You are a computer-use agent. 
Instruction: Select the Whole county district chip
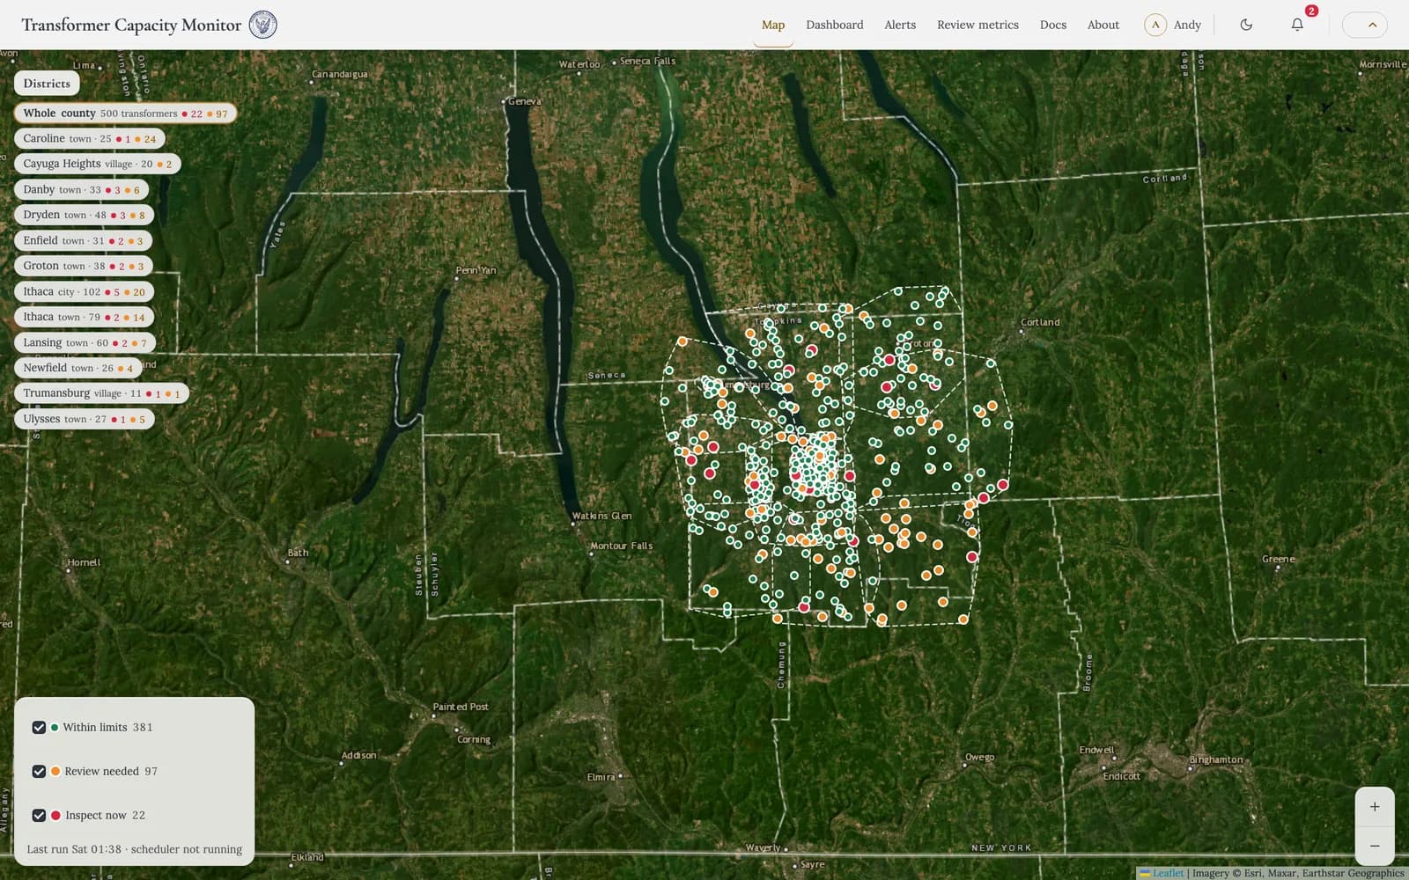click(125, 114)
